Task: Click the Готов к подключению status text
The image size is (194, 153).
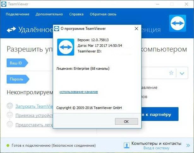Action: 54,145
